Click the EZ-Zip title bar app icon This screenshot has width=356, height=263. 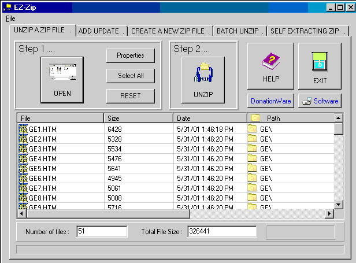click(8, 8)
